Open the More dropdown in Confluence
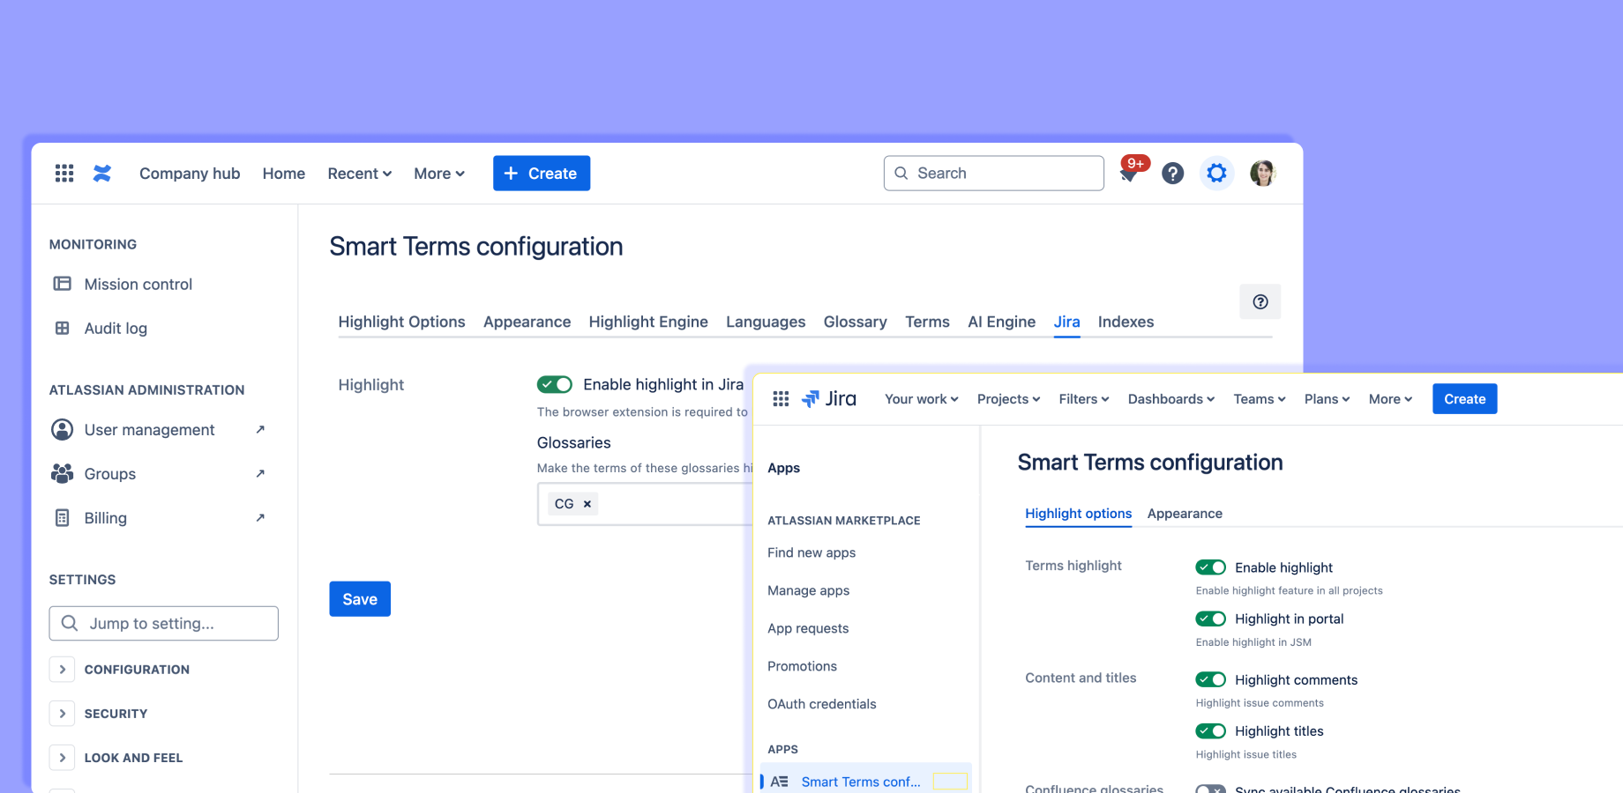Image resolution: width=1623 pixels, height=793 pixels. coord(439,174)
